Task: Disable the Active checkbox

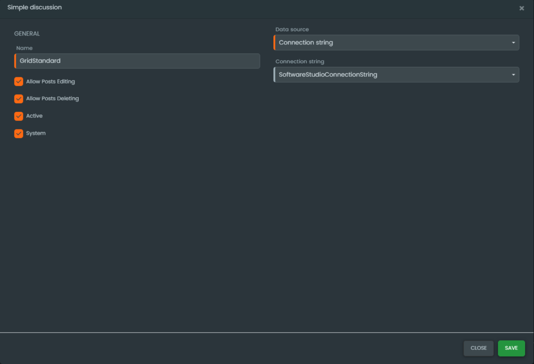Action: [x=19, y=116]
